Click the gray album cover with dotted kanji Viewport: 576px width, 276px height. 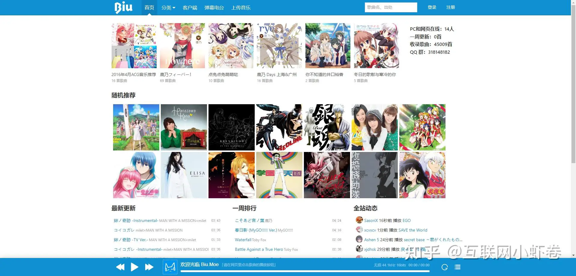click(x=375, y=175)
